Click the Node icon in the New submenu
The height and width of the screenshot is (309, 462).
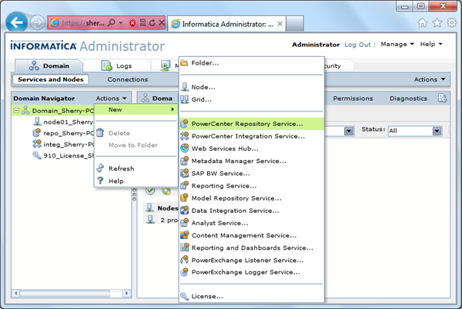[x=185, y=87]
